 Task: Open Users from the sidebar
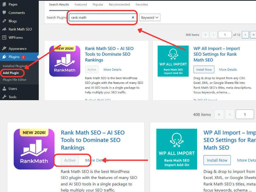coord(13,89)
